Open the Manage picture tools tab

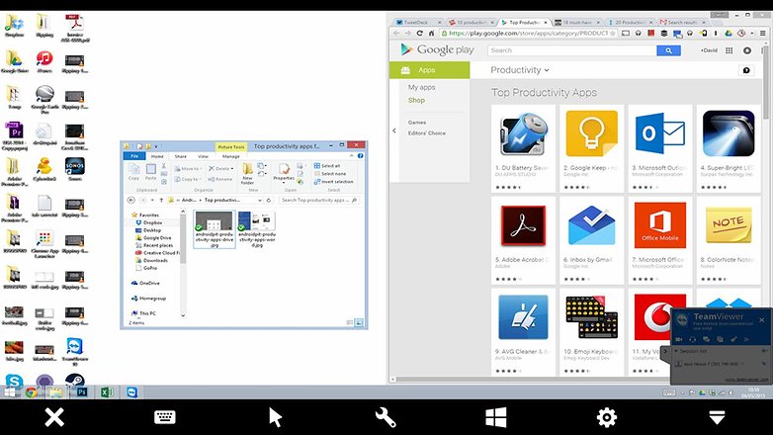pyautogui.click(x=230, y=156)
